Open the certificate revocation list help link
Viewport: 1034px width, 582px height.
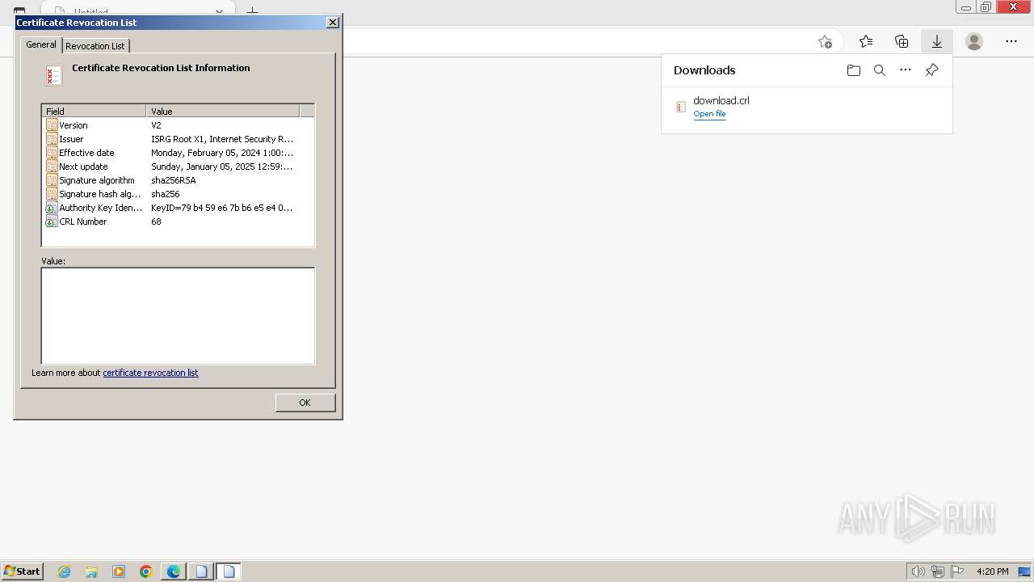coord(150,373)
